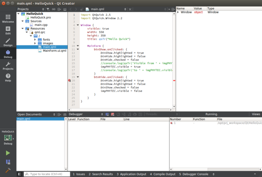Fold btnShow.onClicked block at line 11
The width and height of the screenshot is (262, 177).
(78, 49)
